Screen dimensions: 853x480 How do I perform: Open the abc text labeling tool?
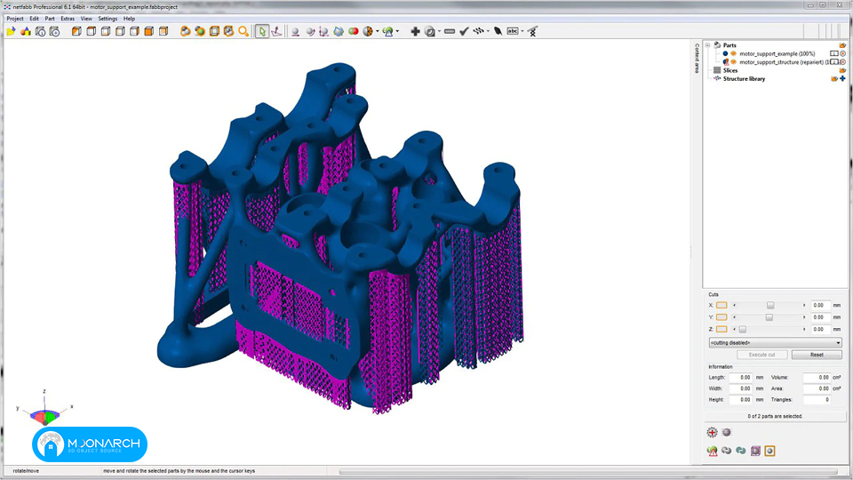click(513, 32)
